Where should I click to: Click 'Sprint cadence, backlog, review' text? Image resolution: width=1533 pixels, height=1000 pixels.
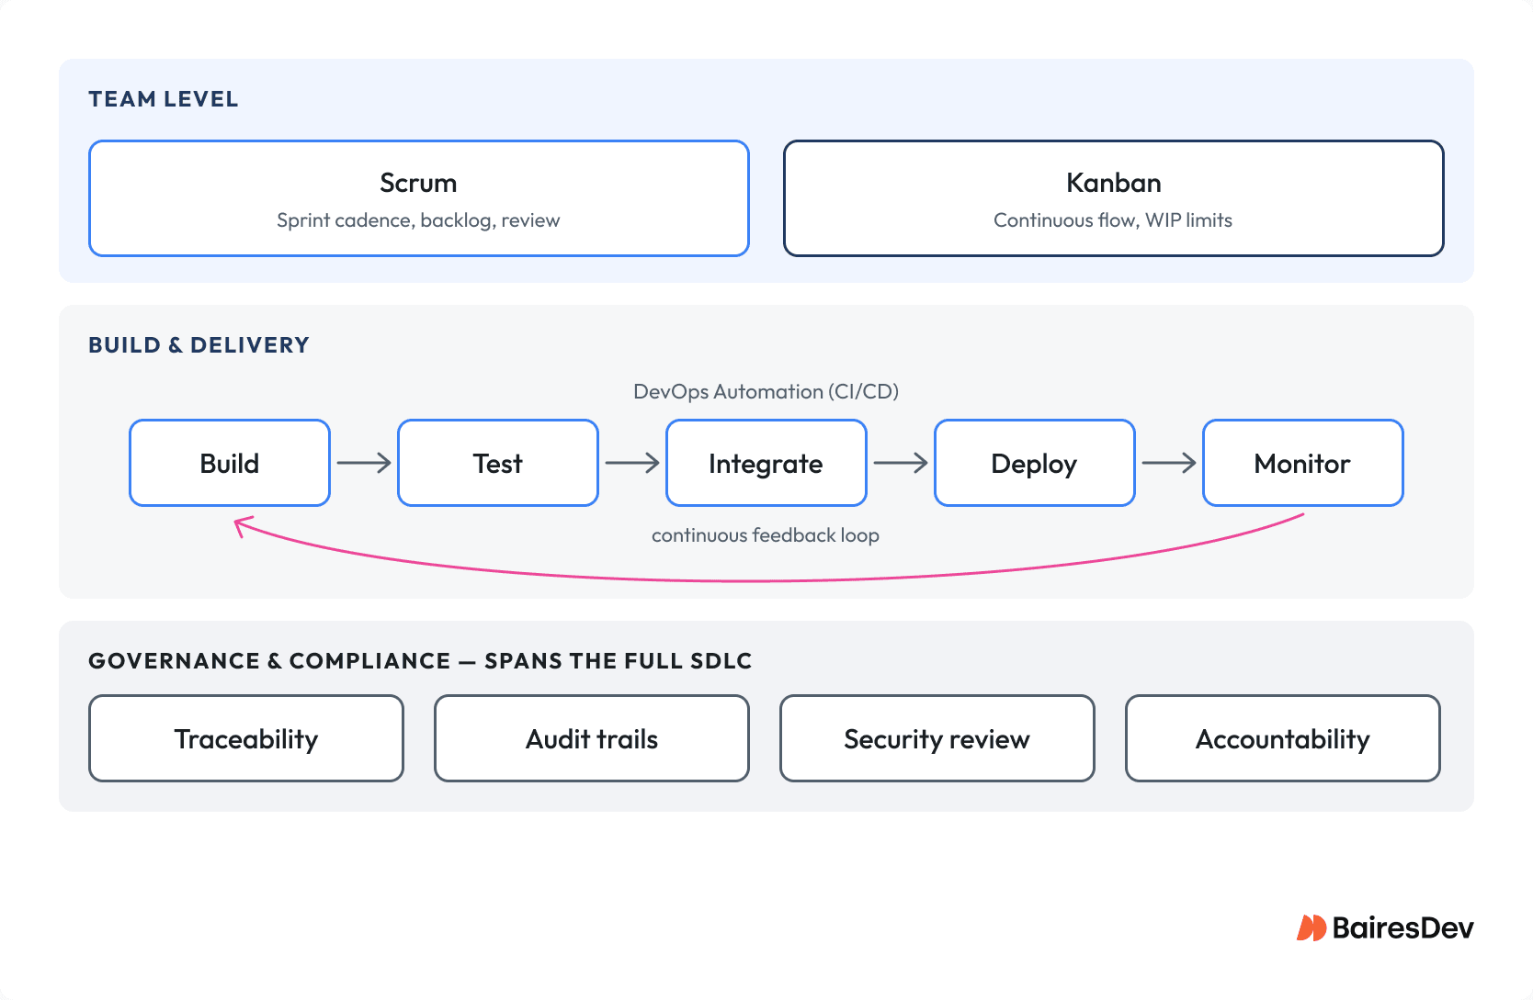click(418, 220)
